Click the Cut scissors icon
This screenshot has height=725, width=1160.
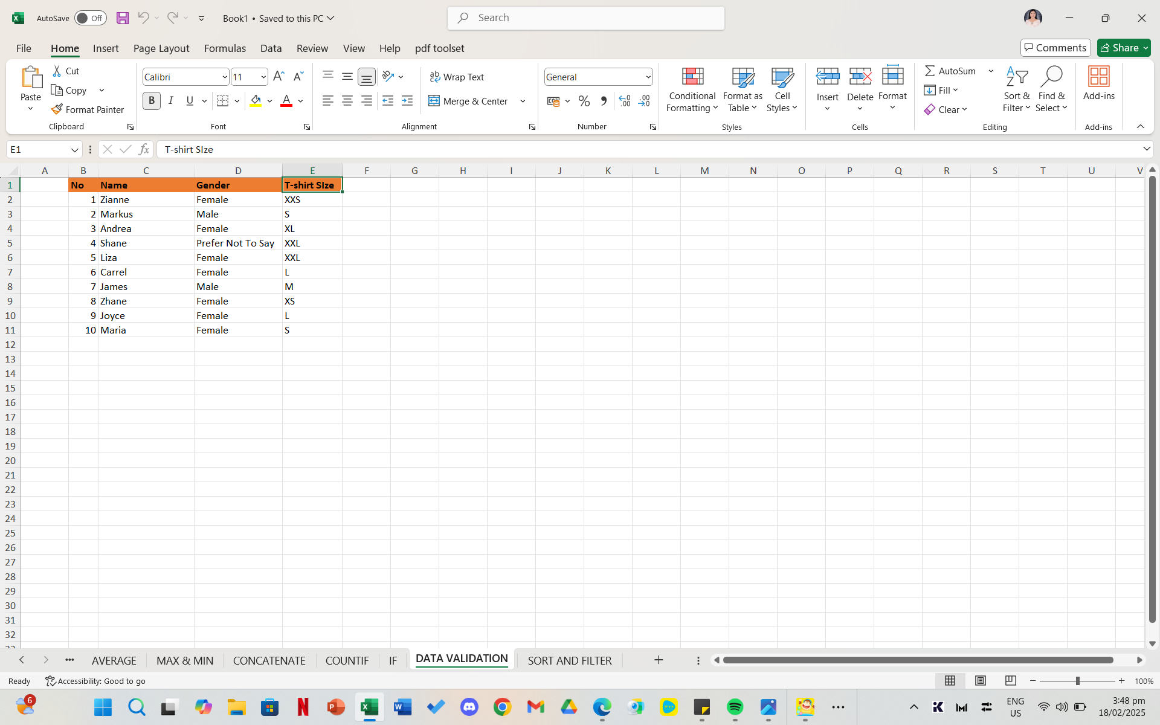pos(57,71)
